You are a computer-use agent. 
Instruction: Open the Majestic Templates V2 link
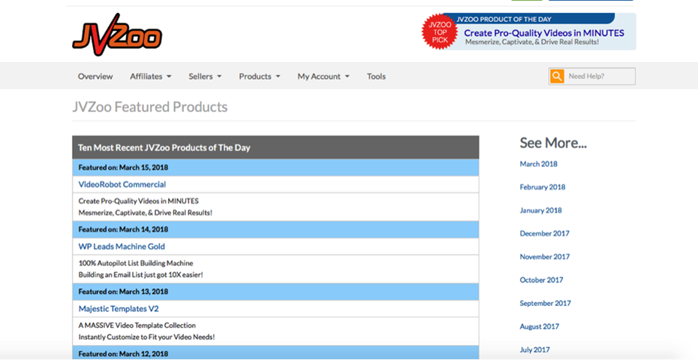[119, 308]
